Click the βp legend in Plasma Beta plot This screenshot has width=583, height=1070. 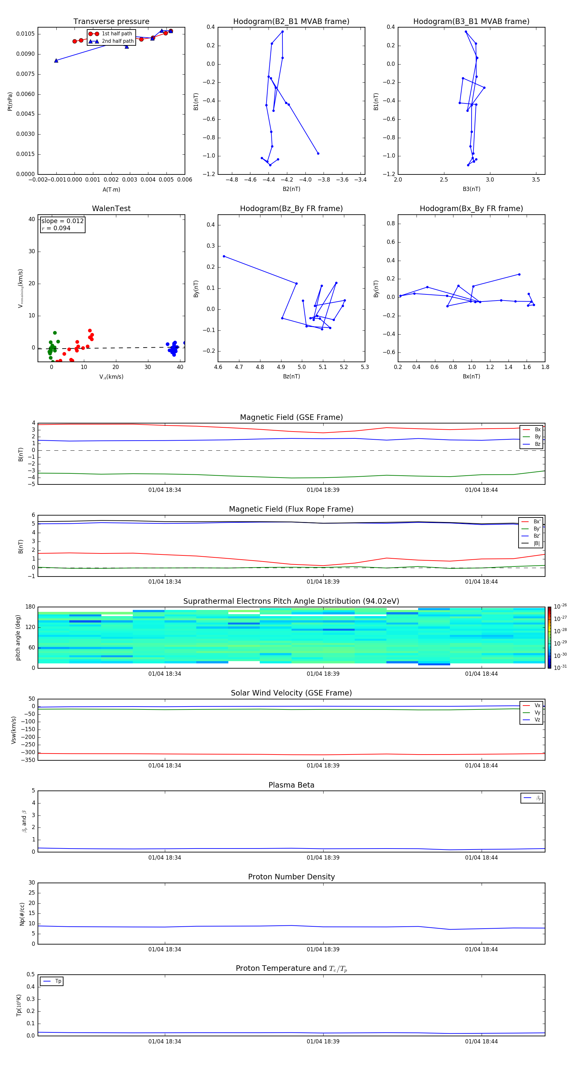tap(532, 798)
